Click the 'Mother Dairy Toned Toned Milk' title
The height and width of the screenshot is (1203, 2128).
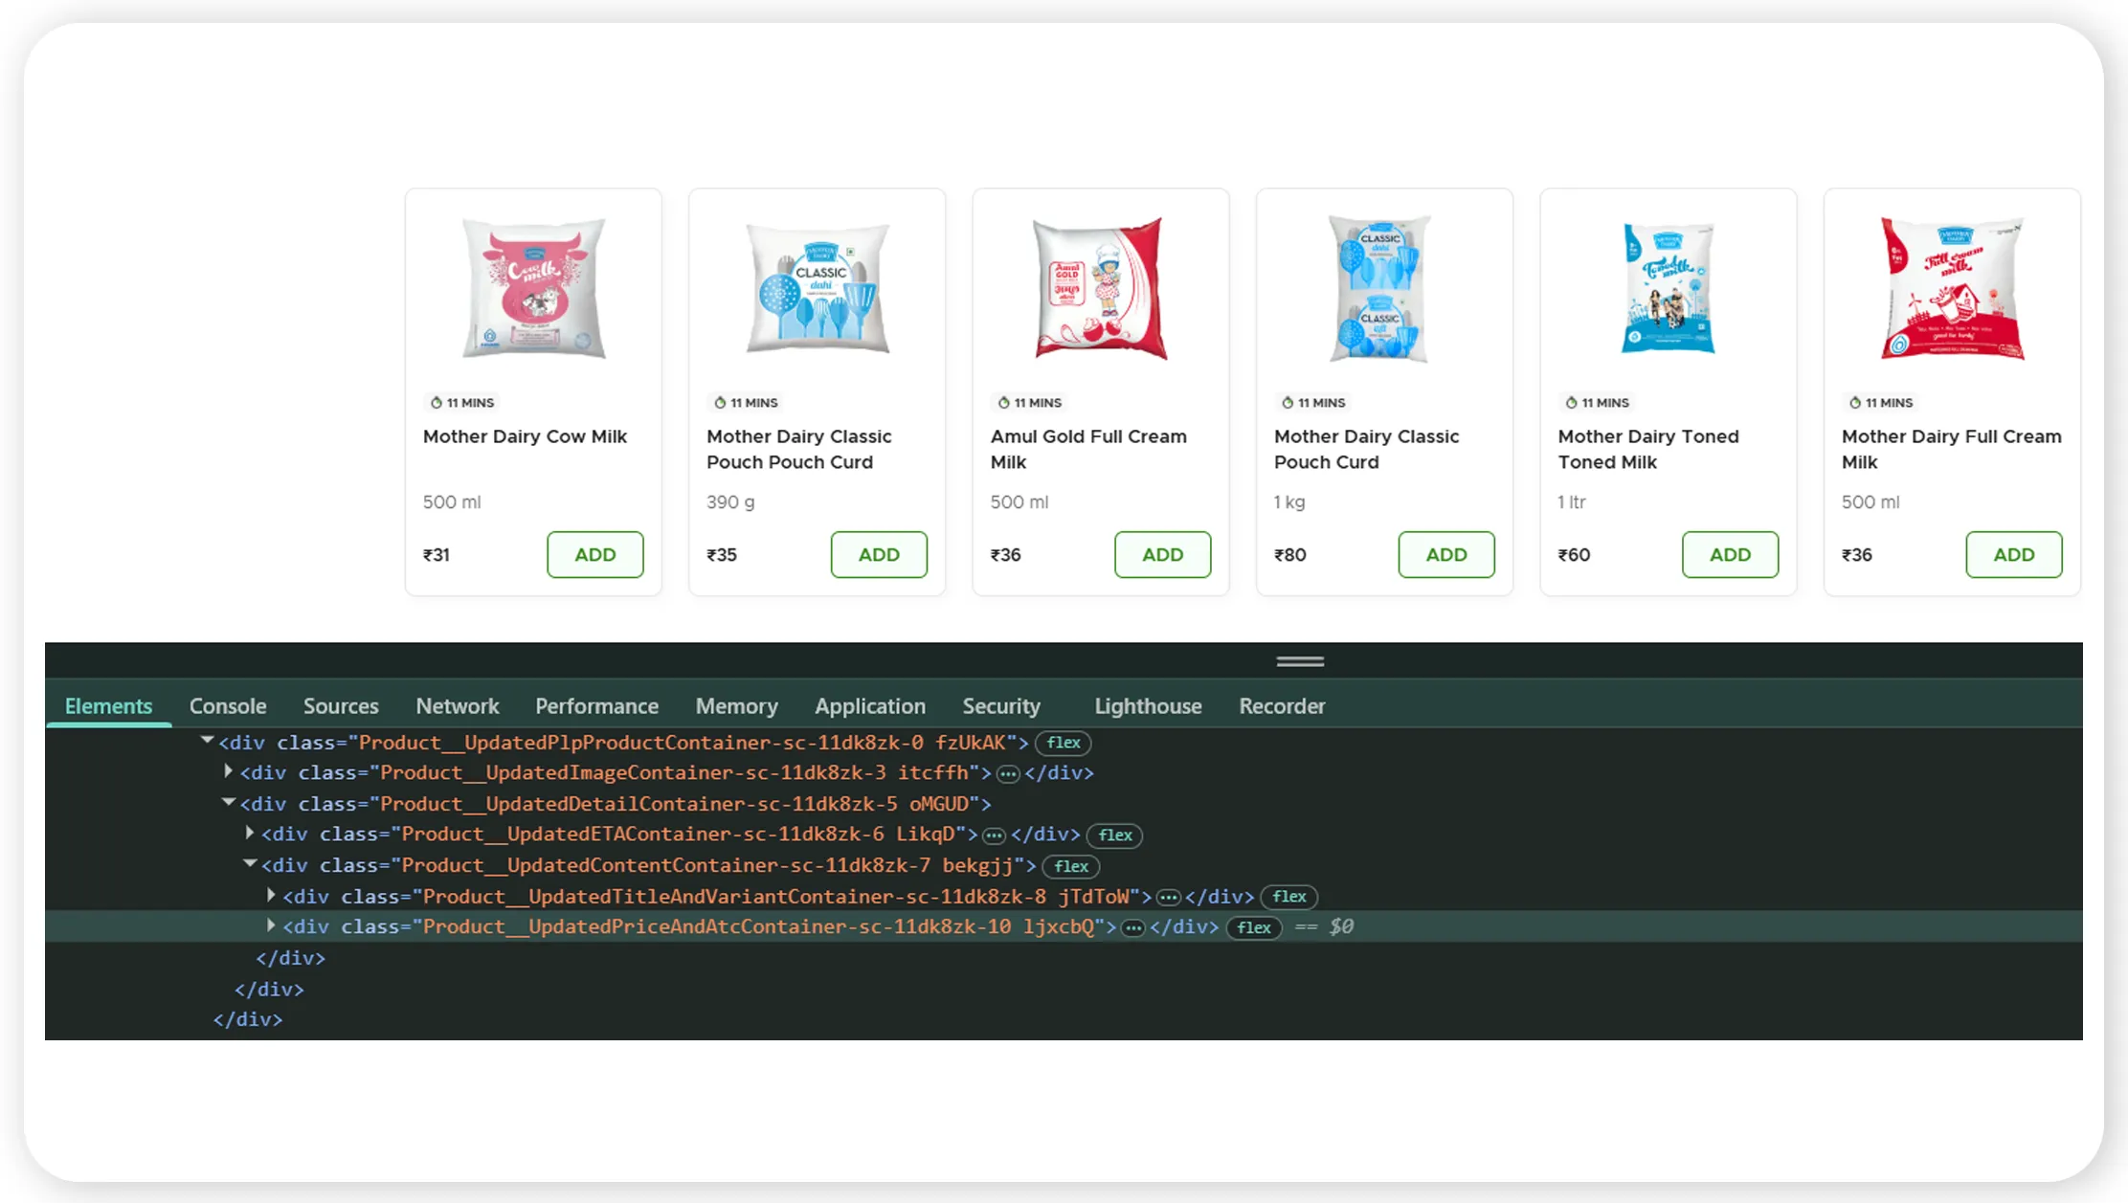1648,449
